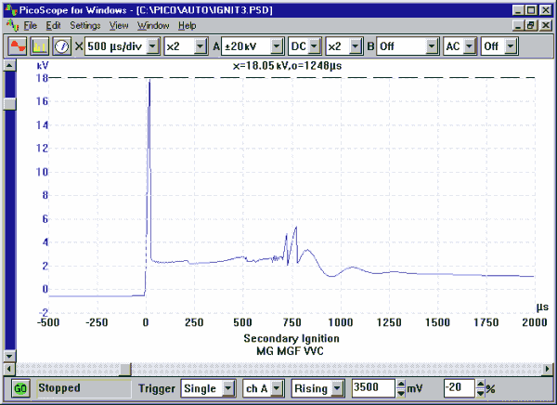Open the Help menu
This screenshot has height=405, width=557.
pos(188,25)
